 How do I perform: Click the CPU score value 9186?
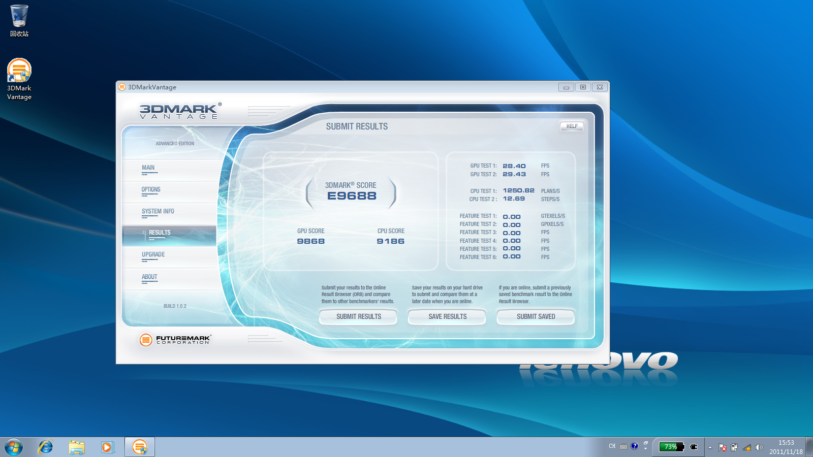point(390,241)
